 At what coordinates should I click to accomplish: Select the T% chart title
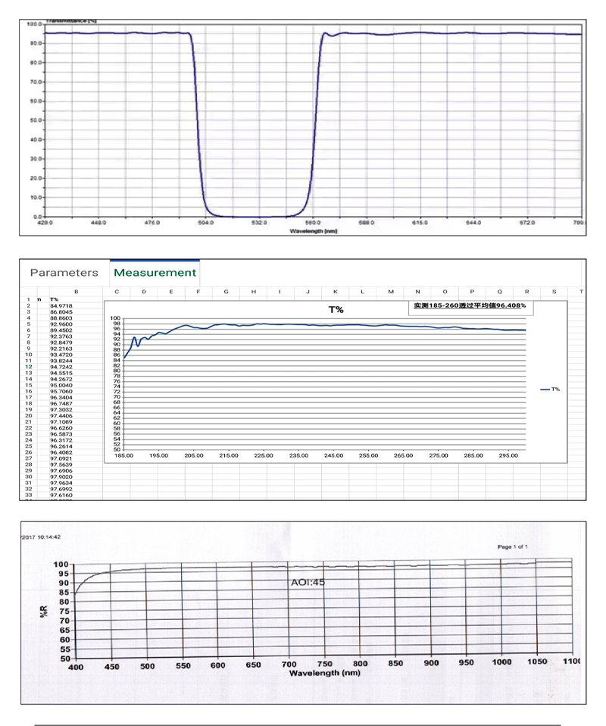tap(335, 309)
